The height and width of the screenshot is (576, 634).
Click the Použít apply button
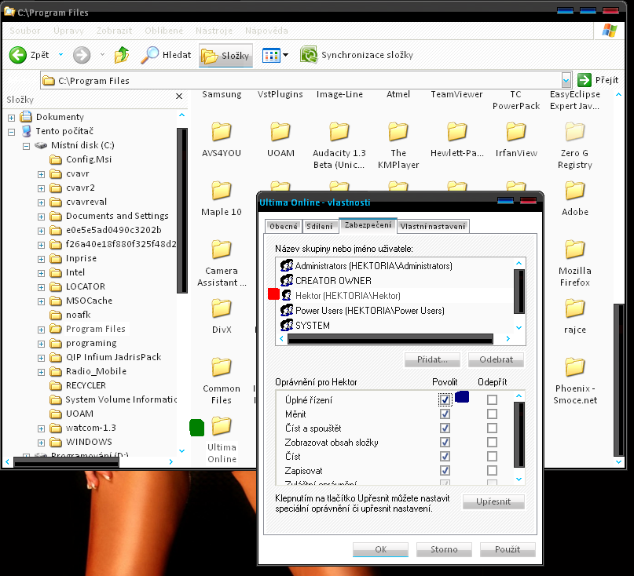pos(508,549)
